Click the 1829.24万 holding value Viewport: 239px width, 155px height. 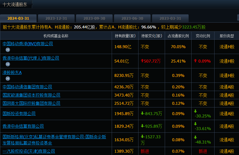(x=124, y=126)
